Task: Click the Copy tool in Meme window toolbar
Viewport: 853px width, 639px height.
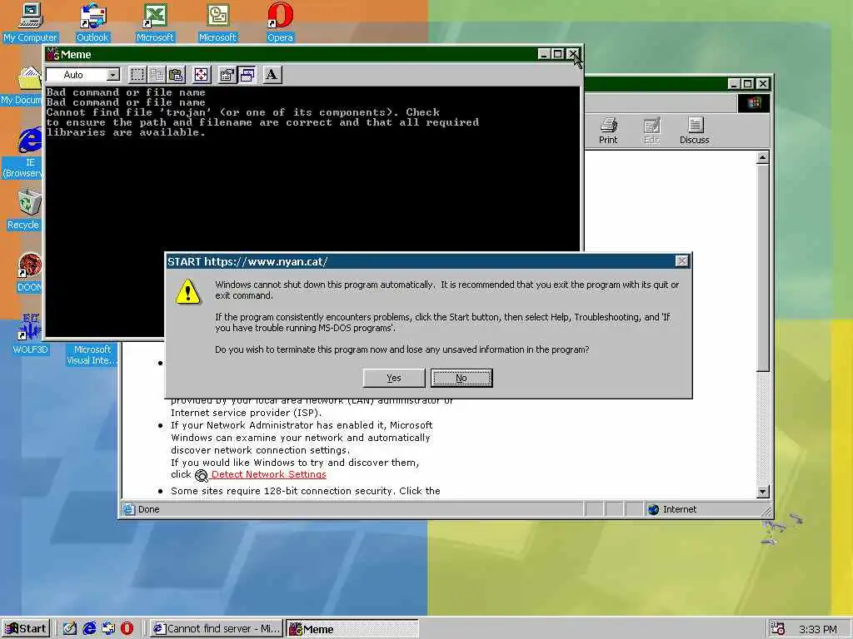Action: (157, 74)
